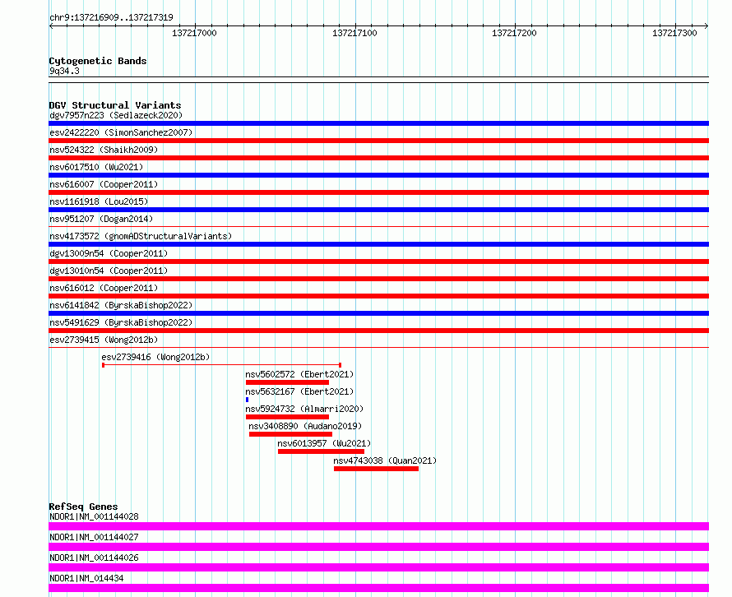Click the magenta bar for NM_001144028
Viewport: 732px width, 597px height.
[378, 526]
